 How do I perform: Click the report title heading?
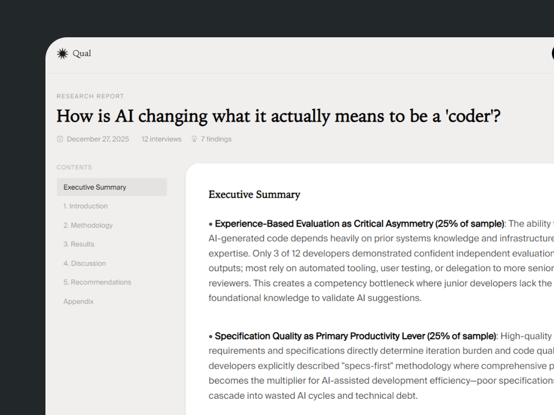click(x=278, y=116)
